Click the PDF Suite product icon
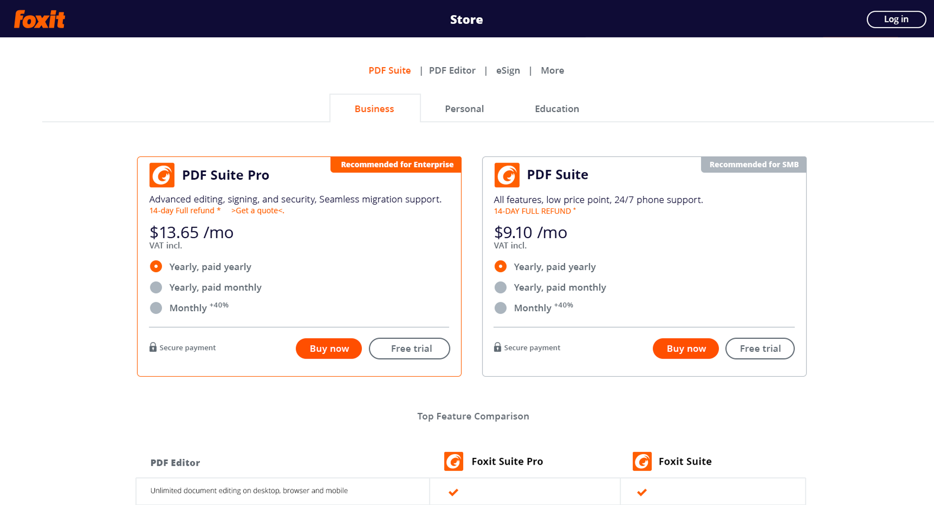Image resolution: width=934 pixels, height=505 pixels. tap(507, 175)
